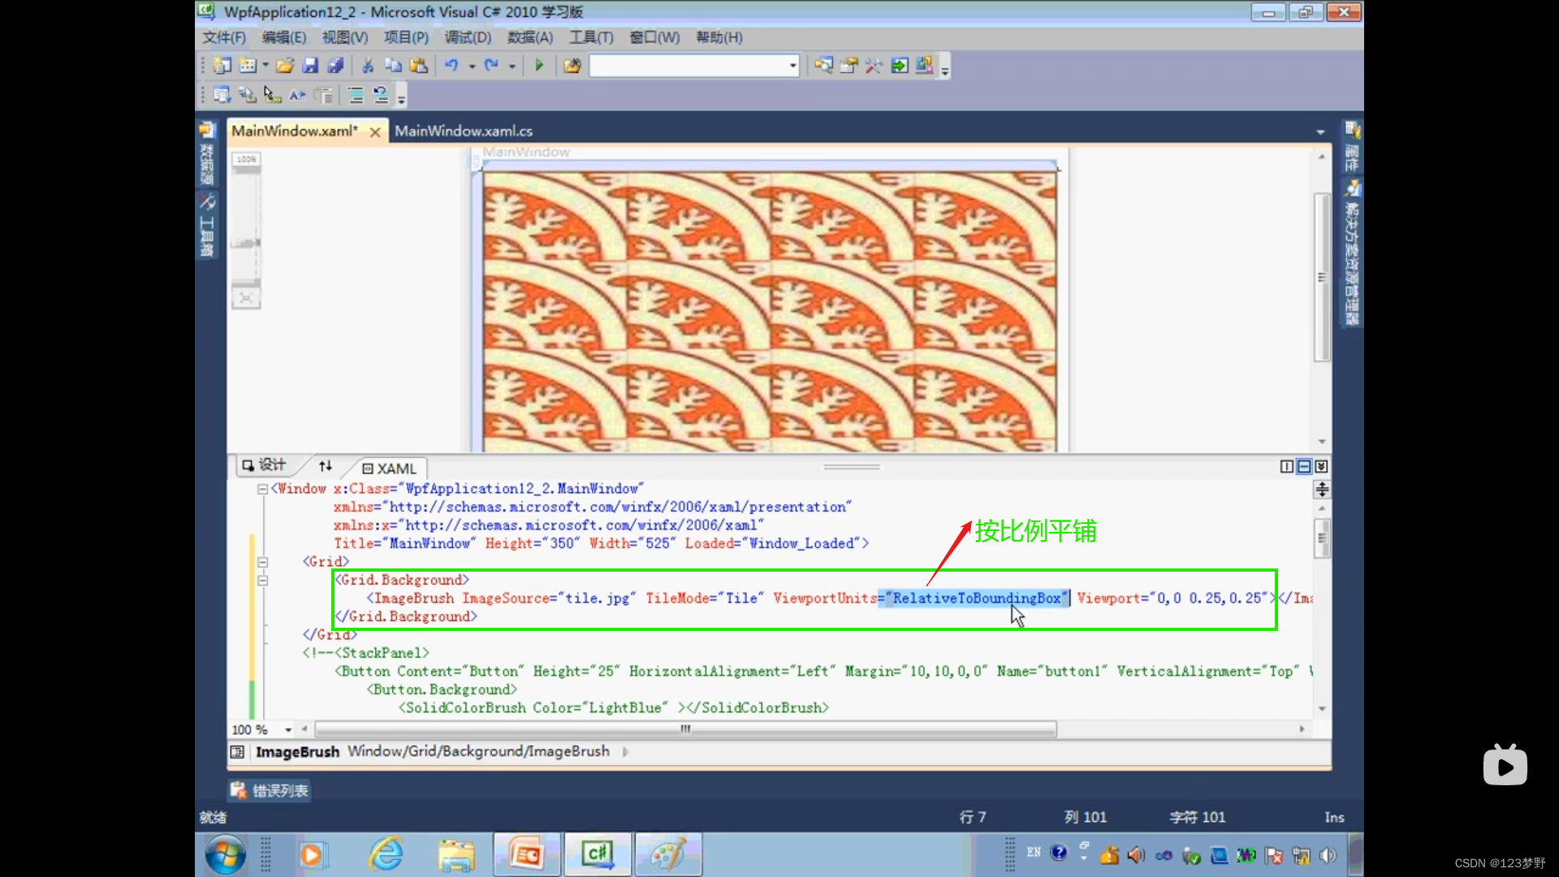Image resolution: width=1559 pixels, height=877 pixels.
Task: Close the MainWindow.xaml tab
Action: (375, 132)
